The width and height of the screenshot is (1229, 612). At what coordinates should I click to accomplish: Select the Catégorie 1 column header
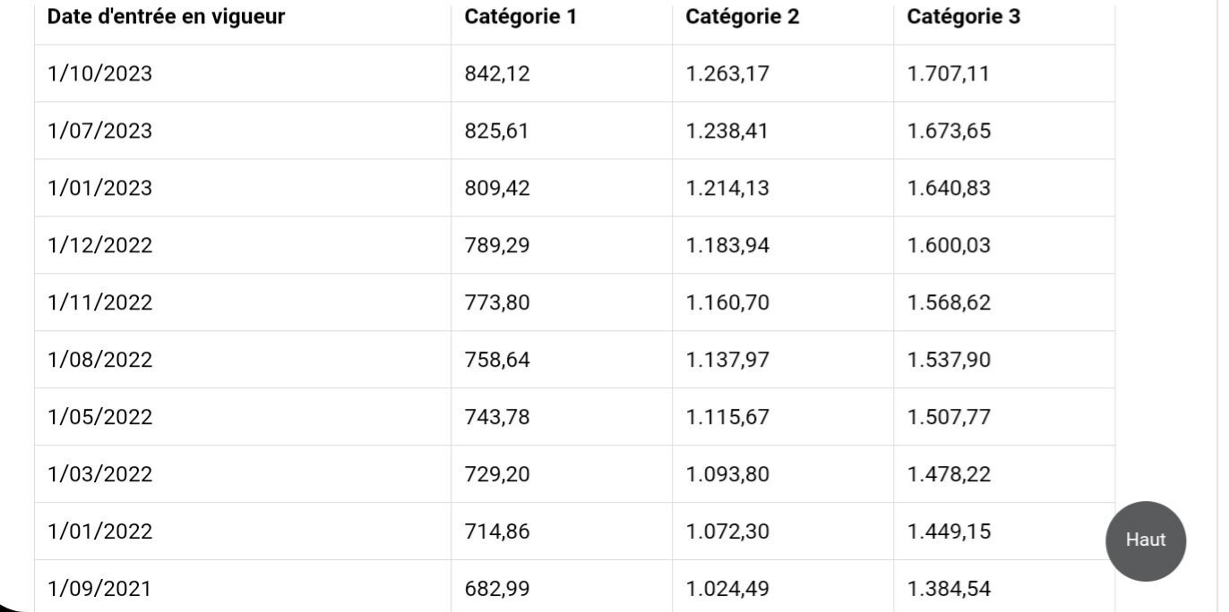pos(520,17)
